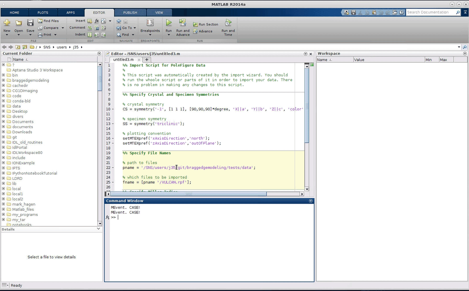This screenshot has width=469, height=291.
Task: Click the Run and Time icon
Action: [228, 23]
